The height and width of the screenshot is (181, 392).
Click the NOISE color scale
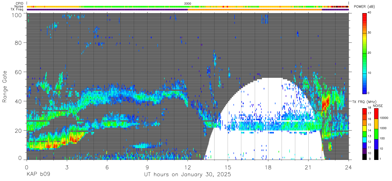(376, 134)
